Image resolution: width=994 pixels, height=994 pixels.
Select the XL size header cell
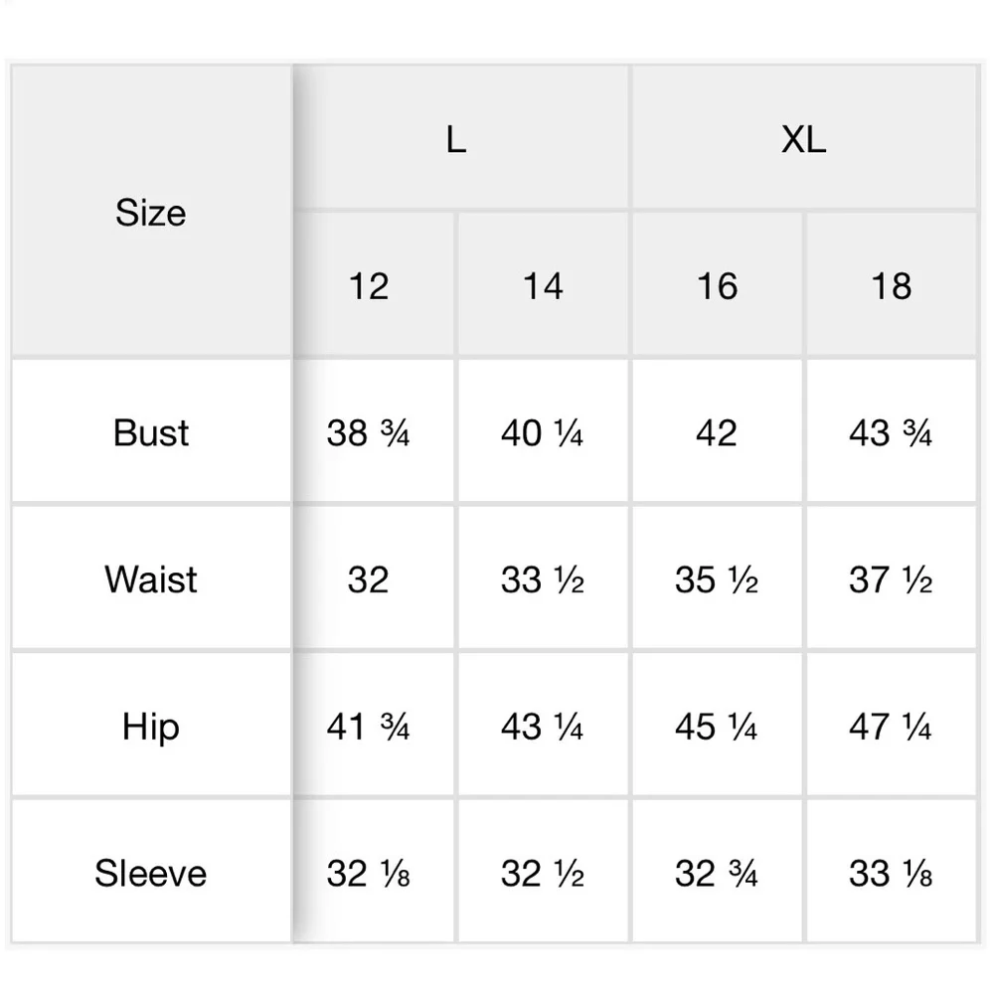coord(804,137)
